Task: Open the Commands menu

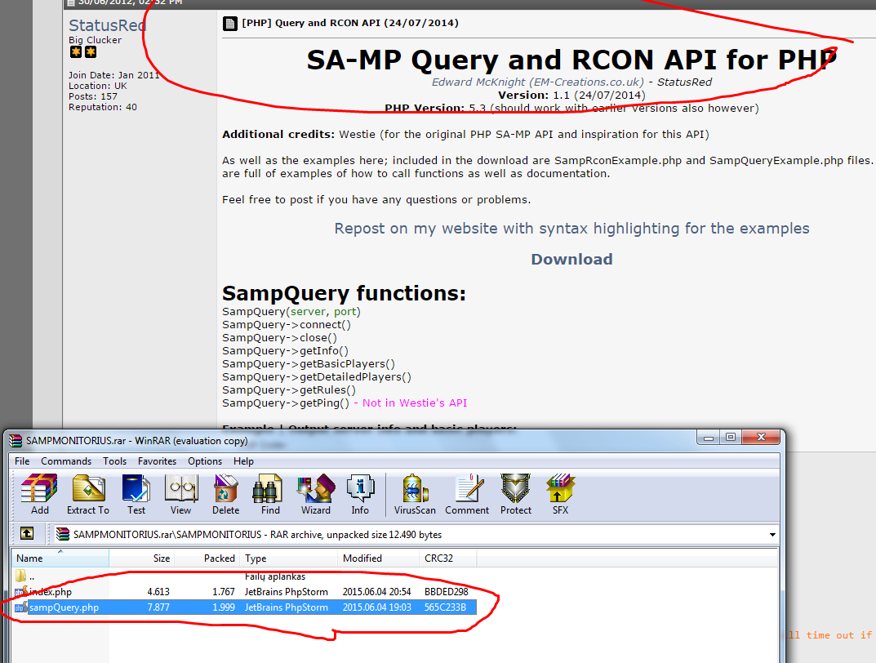Action: [66, 461]
